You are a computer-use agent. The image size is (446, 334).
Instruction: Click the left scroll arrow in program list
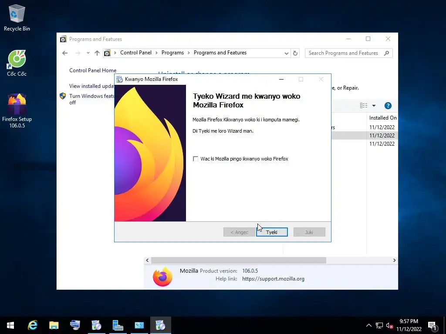coord(147,260)
